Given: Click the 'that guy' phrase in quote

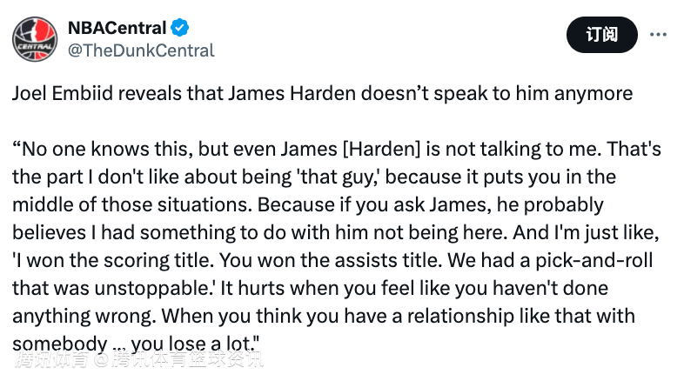Looking at the screenshot, I should click(338, 177).
